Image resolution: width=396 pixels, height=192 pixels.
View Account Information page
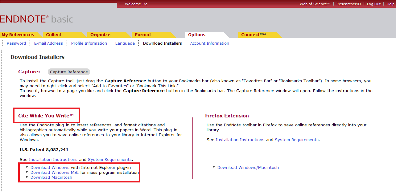pyautogui.click(x=210, y=43)
